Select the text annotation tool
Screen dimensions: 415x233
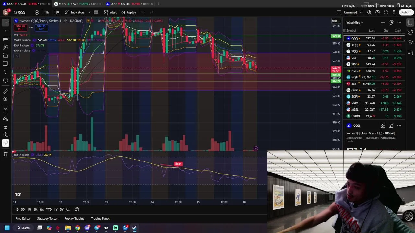(x=6, y=72)
